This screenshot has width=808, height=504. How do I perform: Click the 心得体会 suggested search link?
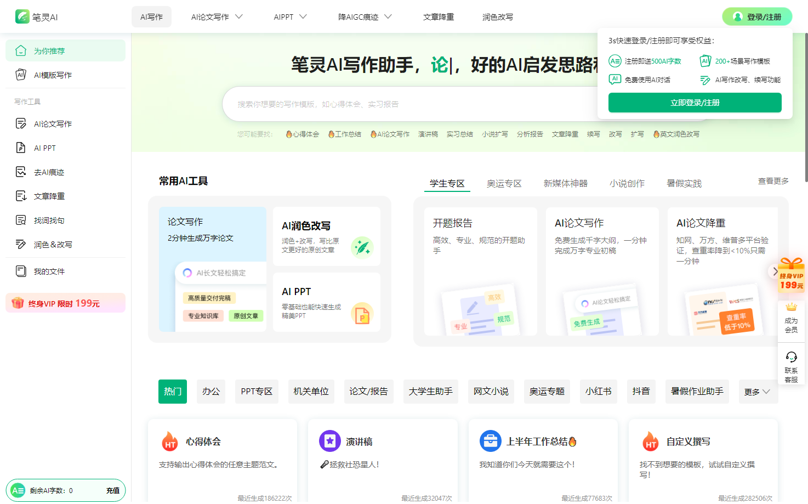coord(302,134)
